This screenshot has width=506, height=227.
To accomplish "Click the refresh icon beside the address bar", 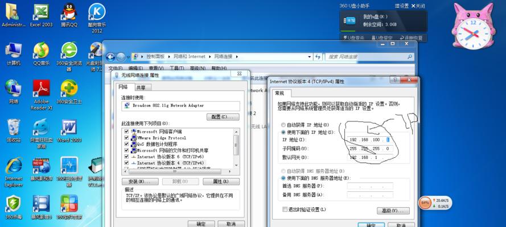I will (x=318, y=57).
